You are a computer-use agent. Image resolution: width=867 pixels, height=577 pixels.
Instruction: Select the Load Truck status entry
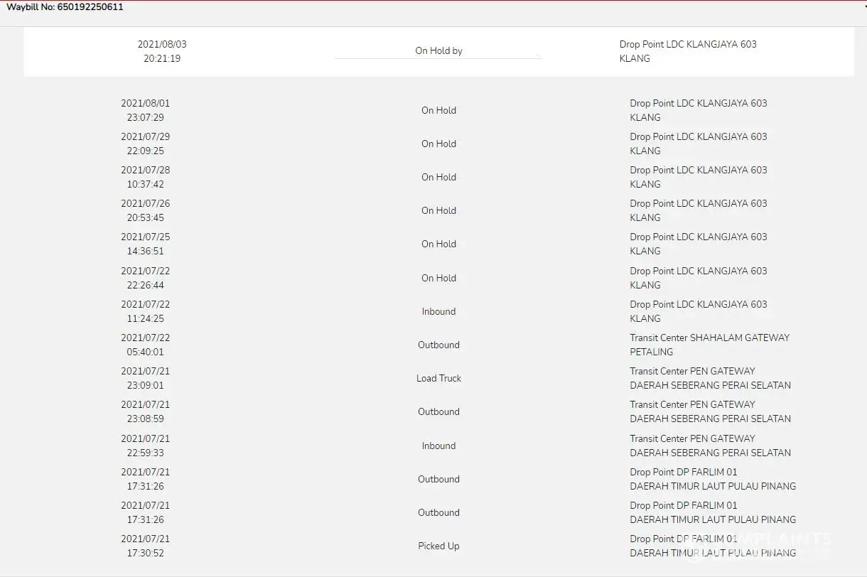[x=438, y=378]
